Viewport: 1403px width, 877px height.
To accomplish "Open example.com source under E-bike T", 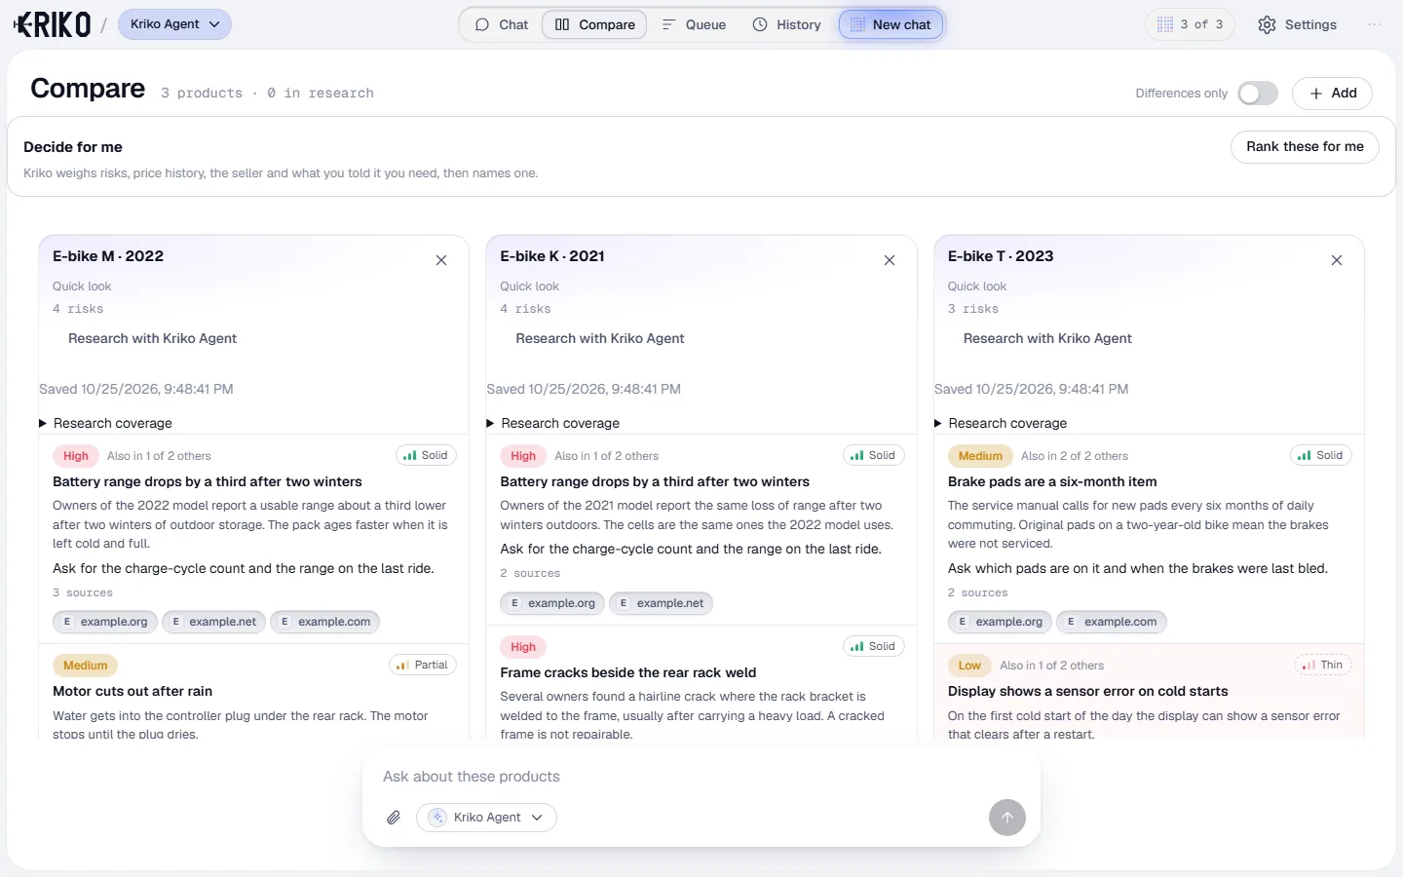I will pyautogui.click(x=1111, y=622).
